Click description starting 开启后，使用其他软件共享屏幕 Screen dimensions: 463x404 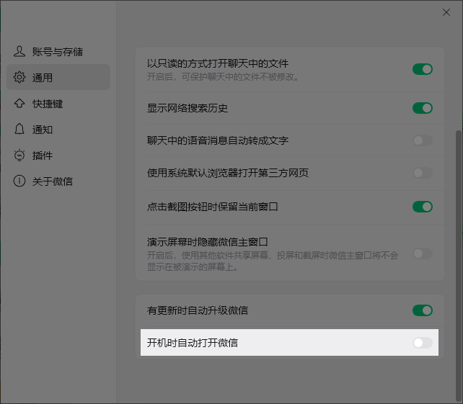coord(273,261)
